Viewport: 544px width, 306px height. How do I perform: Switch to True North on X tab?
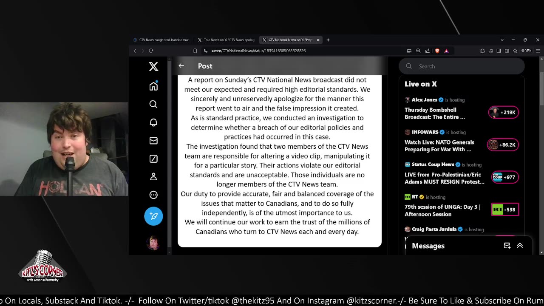click(226, 40)
